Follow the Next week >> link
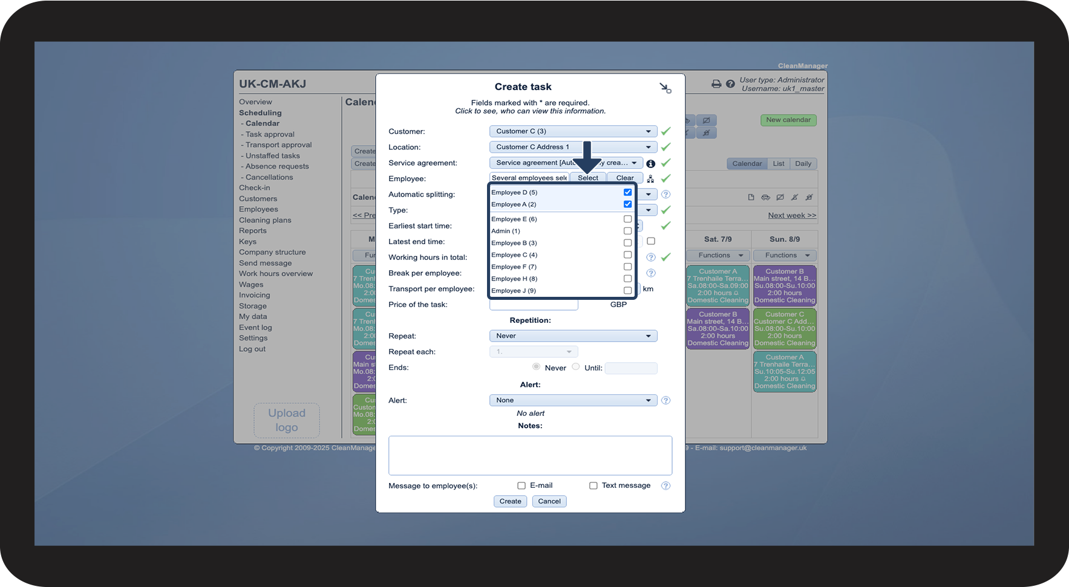This screenshot has height=587, width=1069. tap(792, 216)
